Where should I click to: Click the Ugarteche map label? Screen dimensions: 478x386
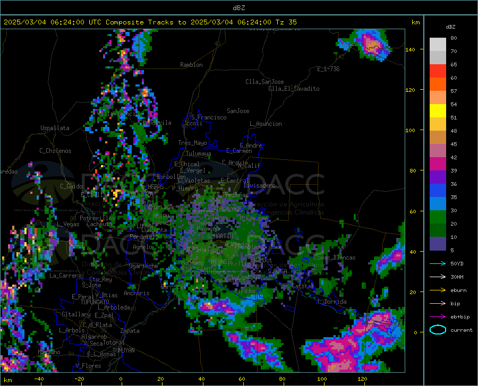[143, 266]
